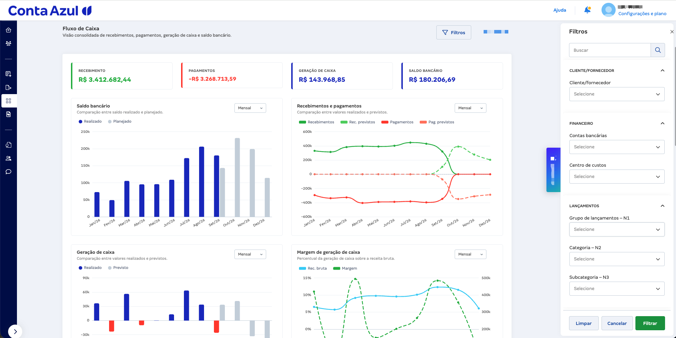Open the people group icon in sidebar
Screen dimensions: 676x338
pyautogui.click(x=8, y=43)
